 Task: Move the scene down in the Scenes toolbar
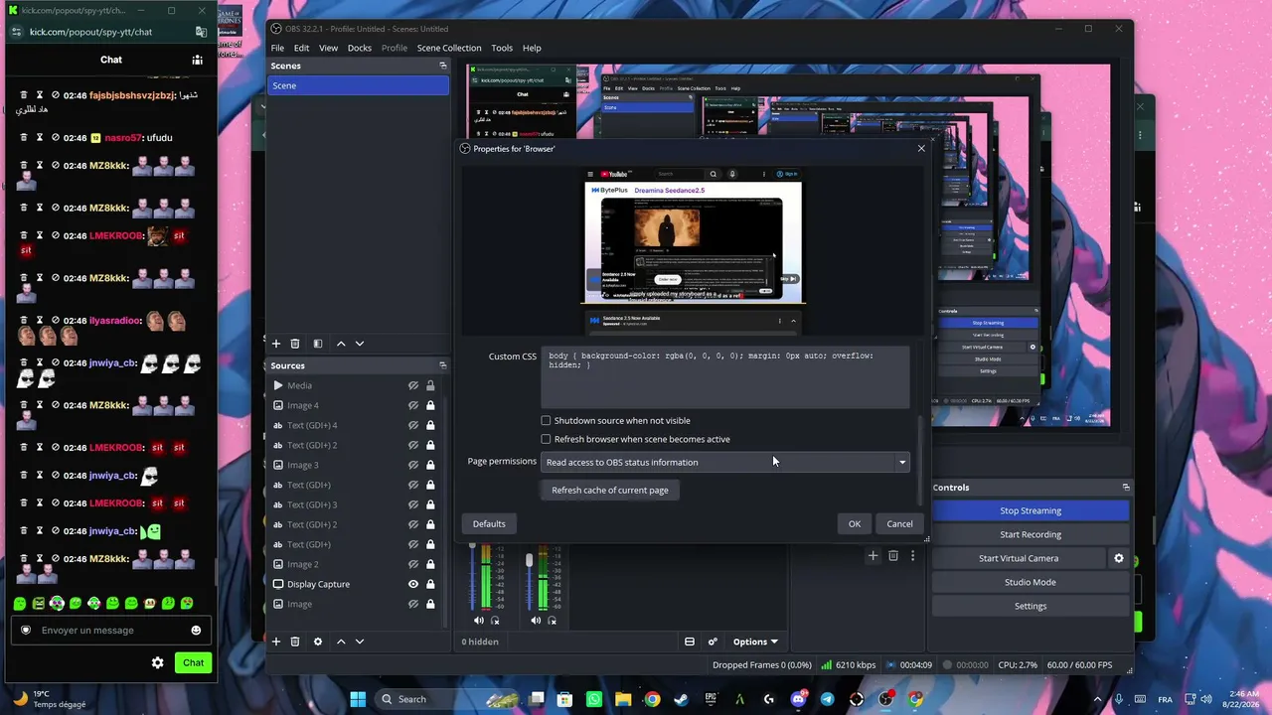click(x=360, y=344)
